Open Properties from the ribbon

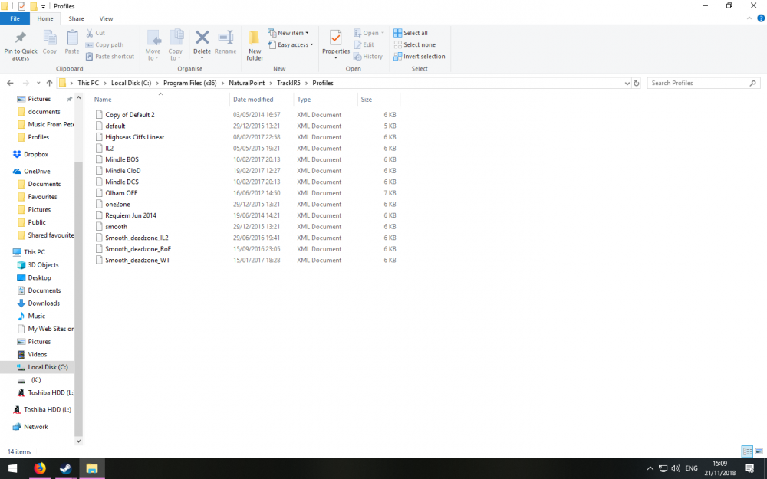point(335,38)
